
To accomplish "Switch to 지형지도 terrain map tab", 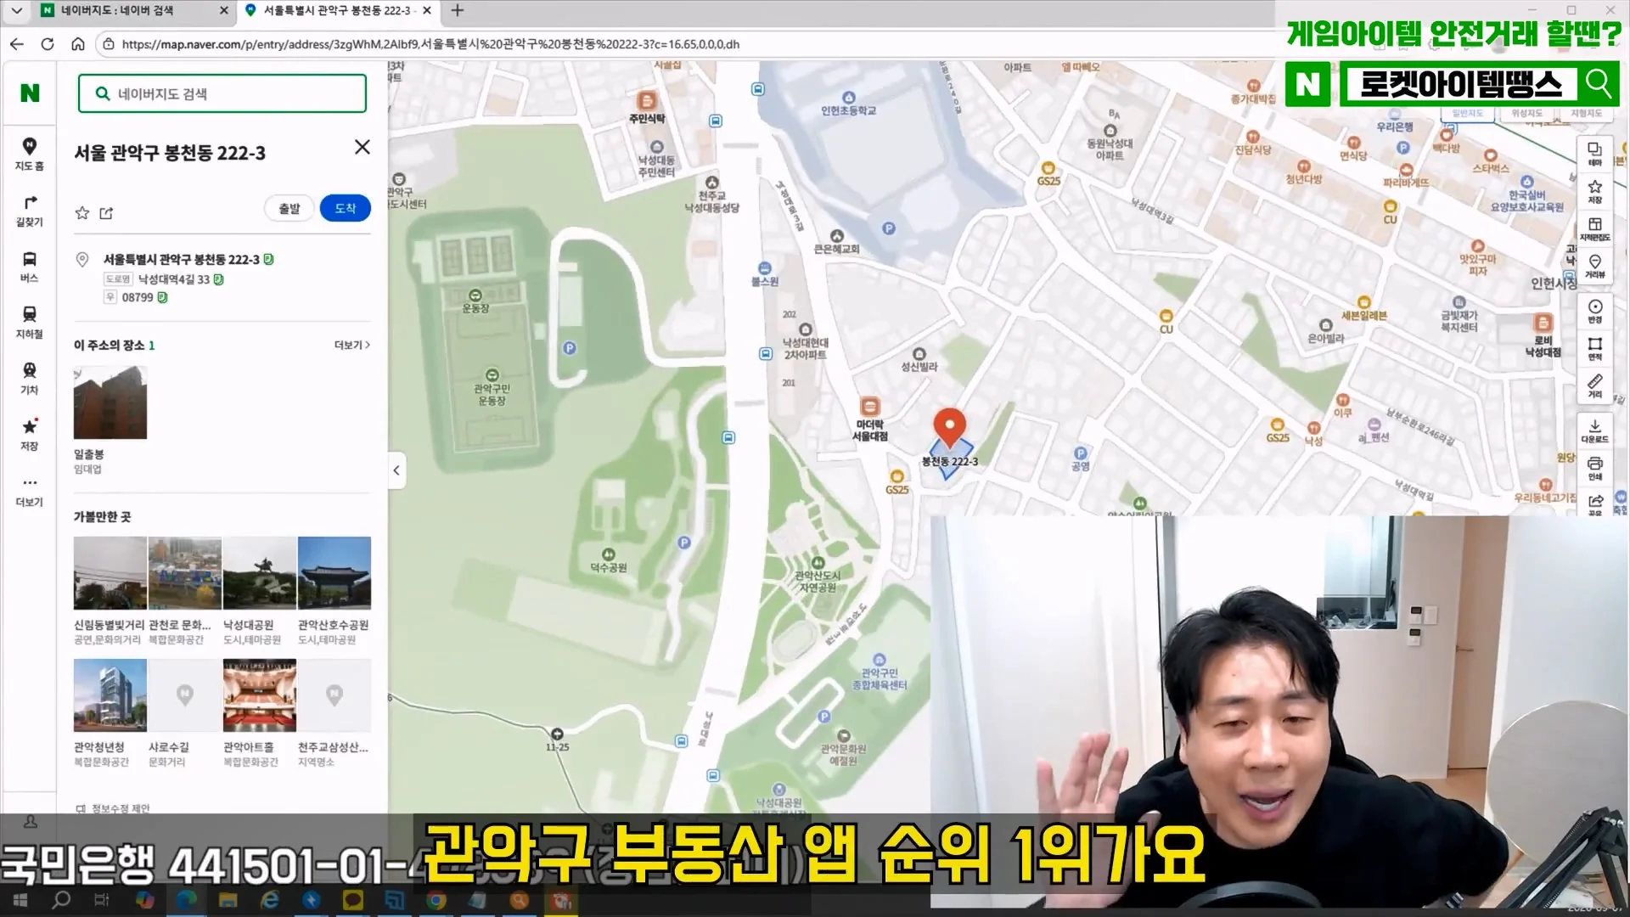I will (x=1586, y=113).
